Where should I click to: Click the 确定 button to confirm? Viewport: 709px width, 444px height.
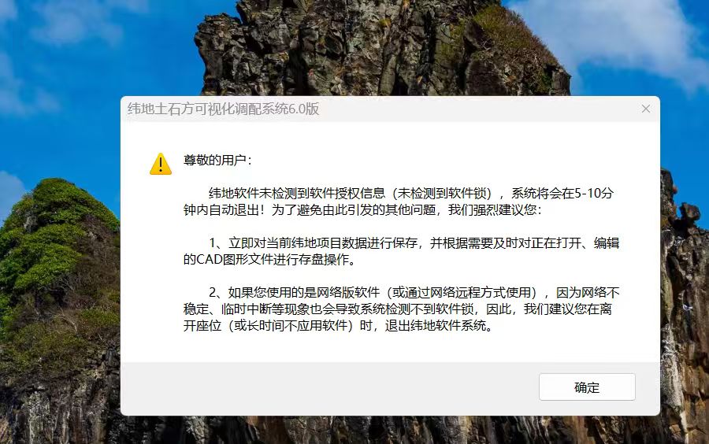click(x=587, y=387)
